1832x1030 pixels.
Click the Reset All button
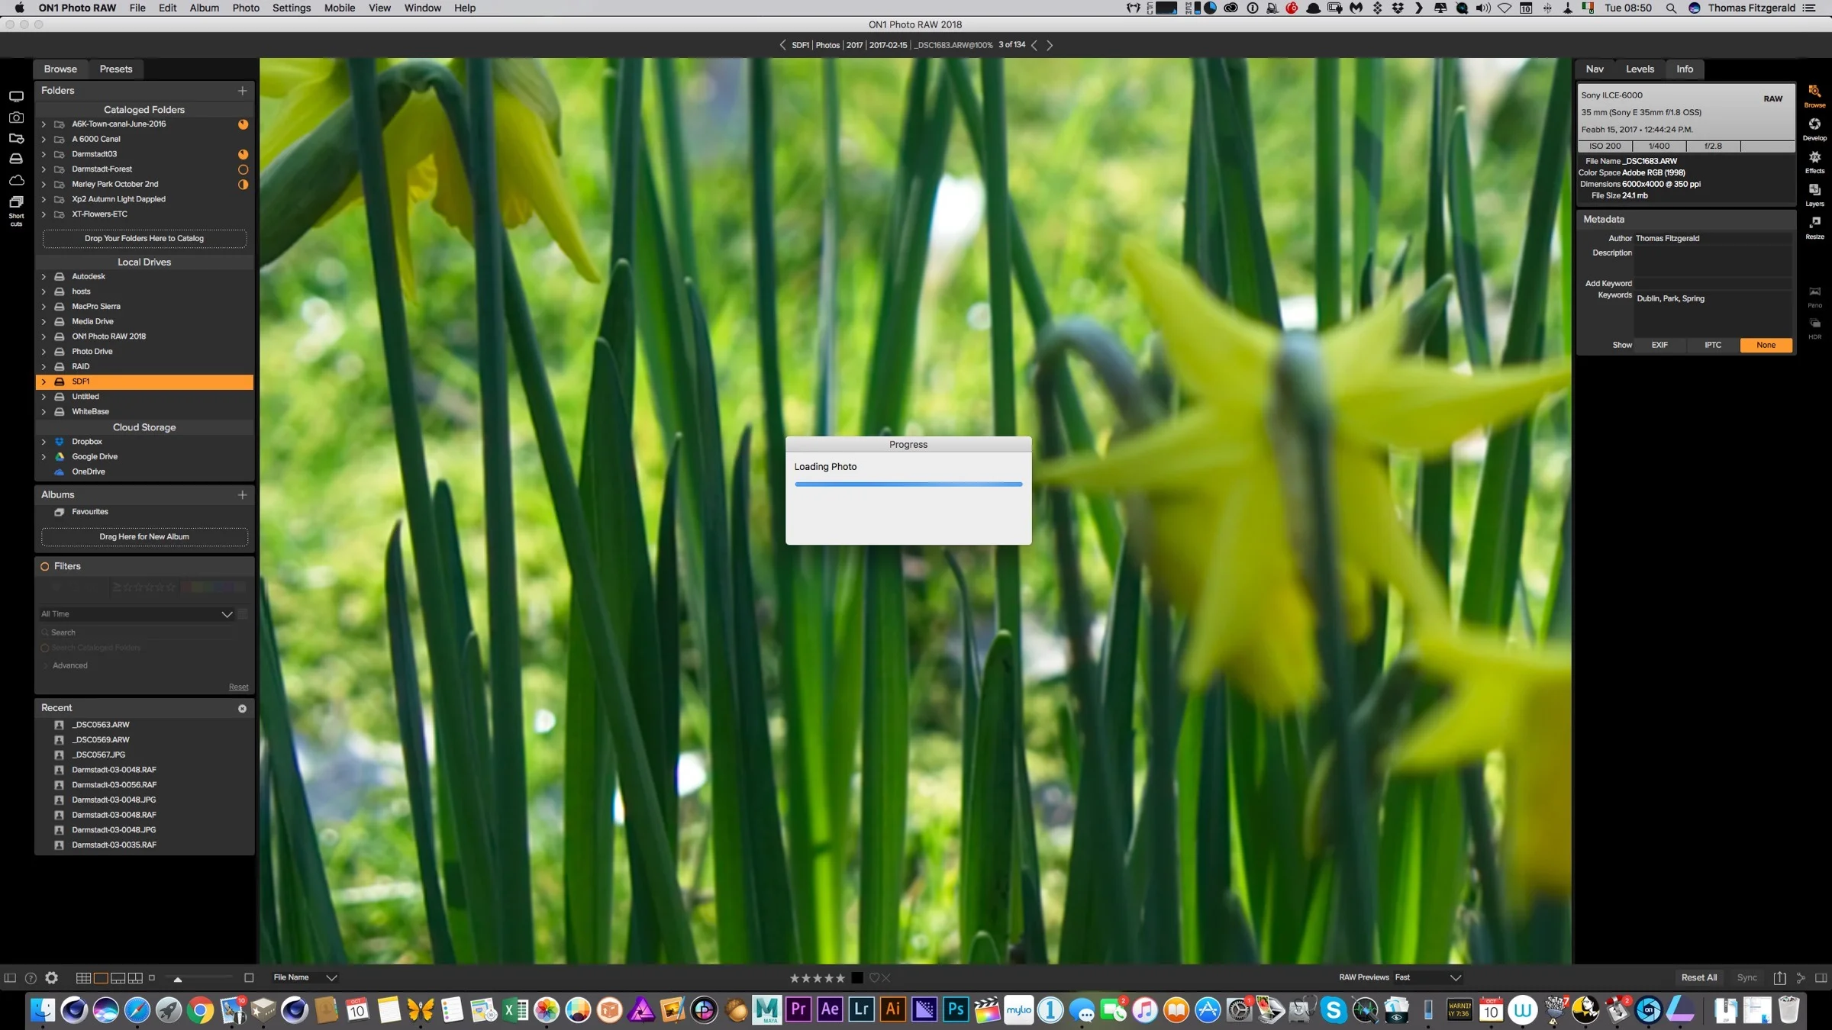(1698, 977)
